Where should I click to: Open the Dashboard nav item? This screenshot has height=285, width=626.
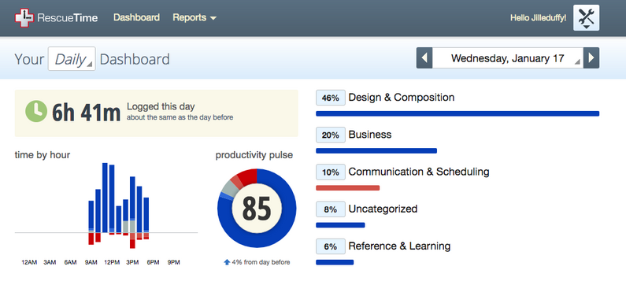pos(136,17)
